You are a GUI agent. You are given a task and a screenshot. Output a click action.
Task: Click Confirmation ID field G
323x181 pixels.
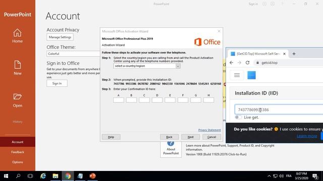click(196, 100)
